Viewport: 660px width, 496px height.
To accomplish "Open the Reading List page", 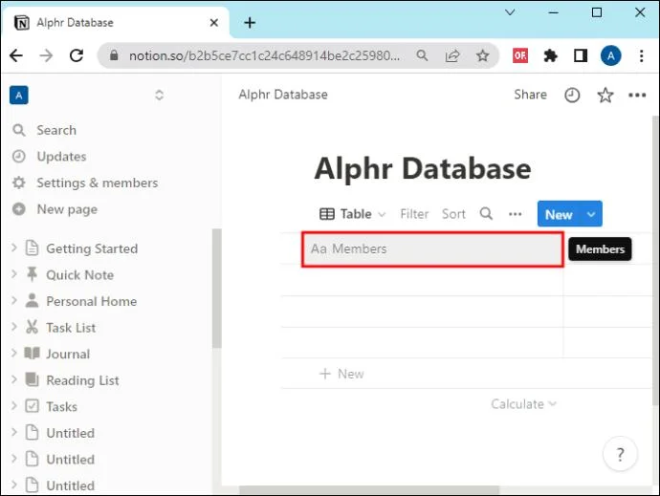I will pos(82,380).
